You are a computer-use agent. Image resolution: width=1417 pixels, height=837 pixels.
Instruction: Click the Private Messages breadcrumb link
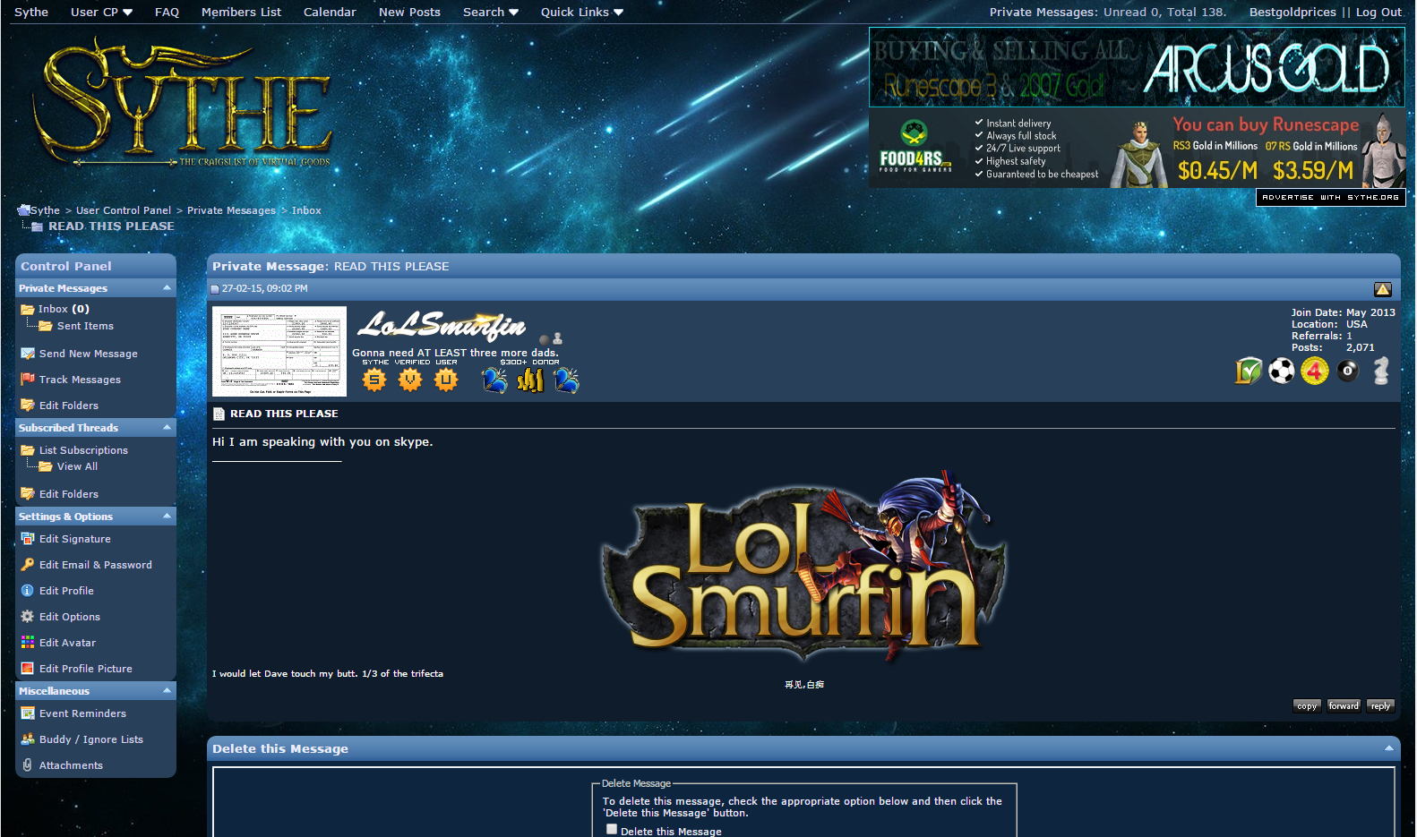[231, 210]
